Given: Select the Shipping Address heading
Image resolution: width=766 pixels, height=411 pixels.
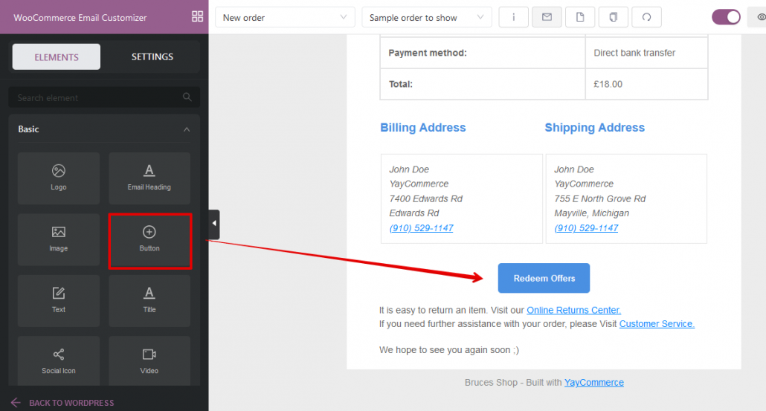Looking at the screenshot, I should [594, 127].
